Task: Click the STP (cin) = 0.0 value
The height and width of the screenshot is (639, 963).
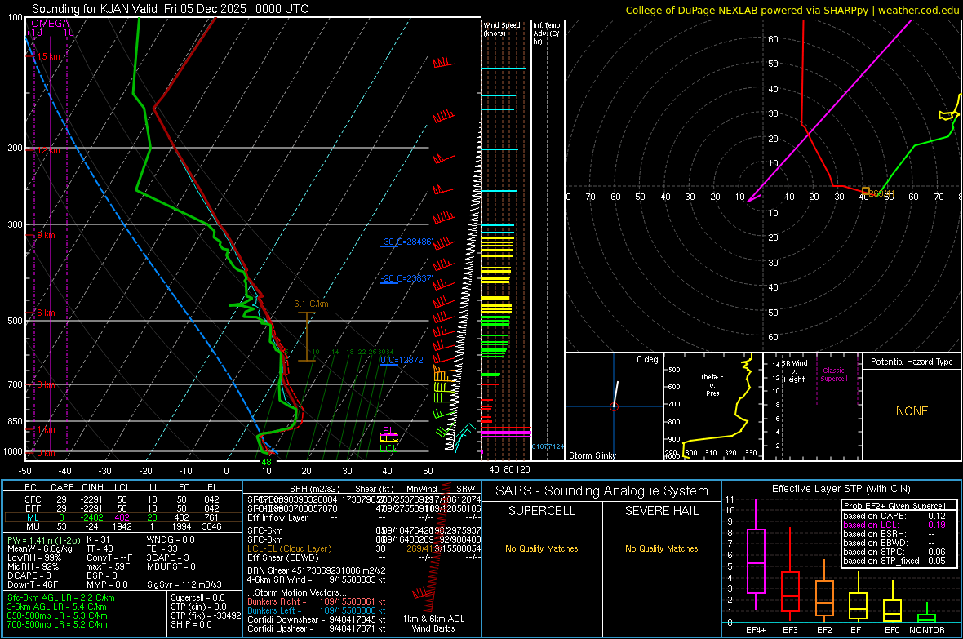Action: 198,606
